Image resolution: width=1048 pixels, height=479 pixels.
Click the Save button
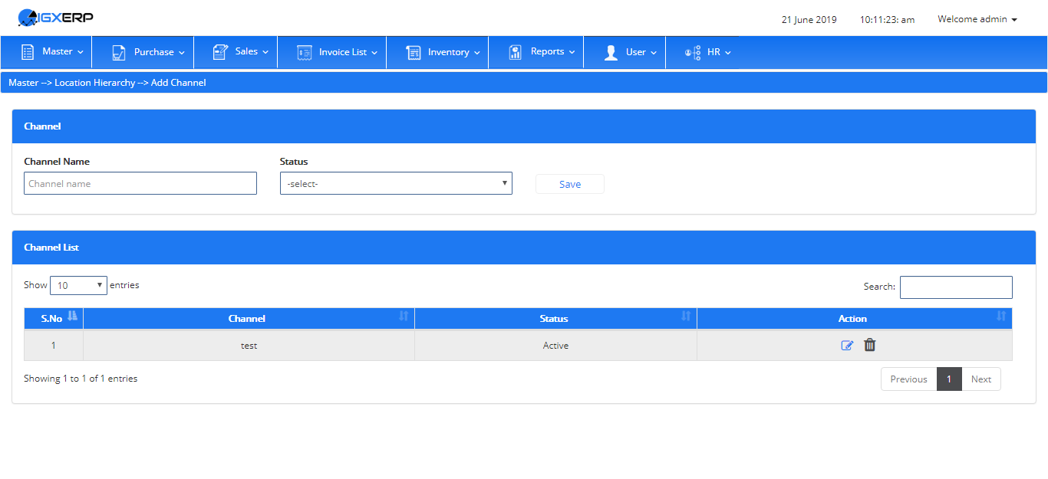coord(570,184)
